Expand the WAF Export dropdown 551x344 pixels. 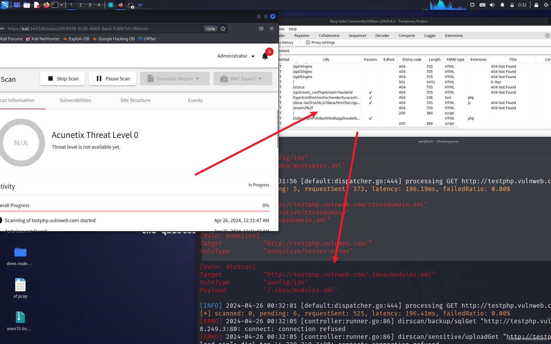pos(243,79)
